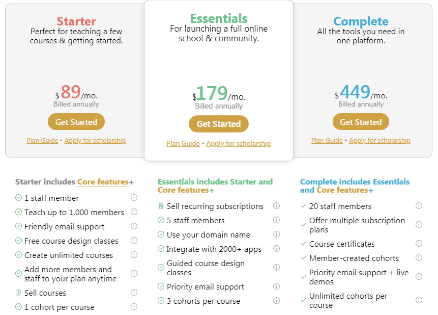Screen dimensions: 438x315
Task: Click info icon next to Course certificates
Action: coord(419,244)
